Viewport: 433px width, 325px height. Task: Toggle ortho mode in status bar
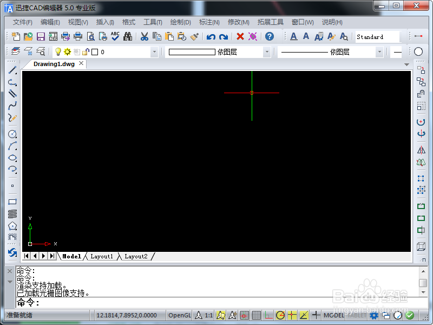point(268,315)
